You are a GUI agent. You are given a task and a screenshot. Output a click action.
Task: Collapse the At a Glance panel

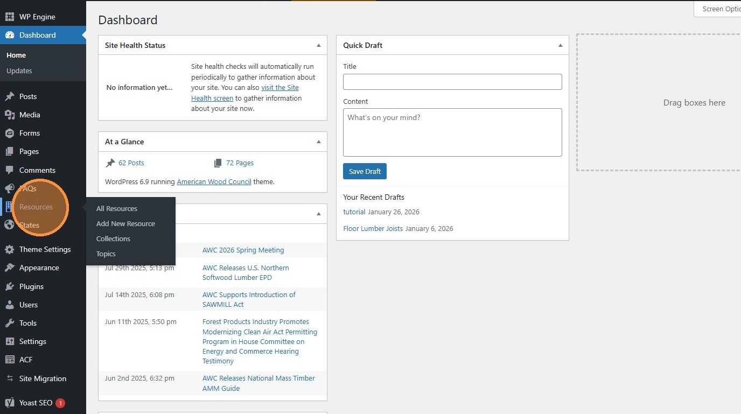(318, 142)
